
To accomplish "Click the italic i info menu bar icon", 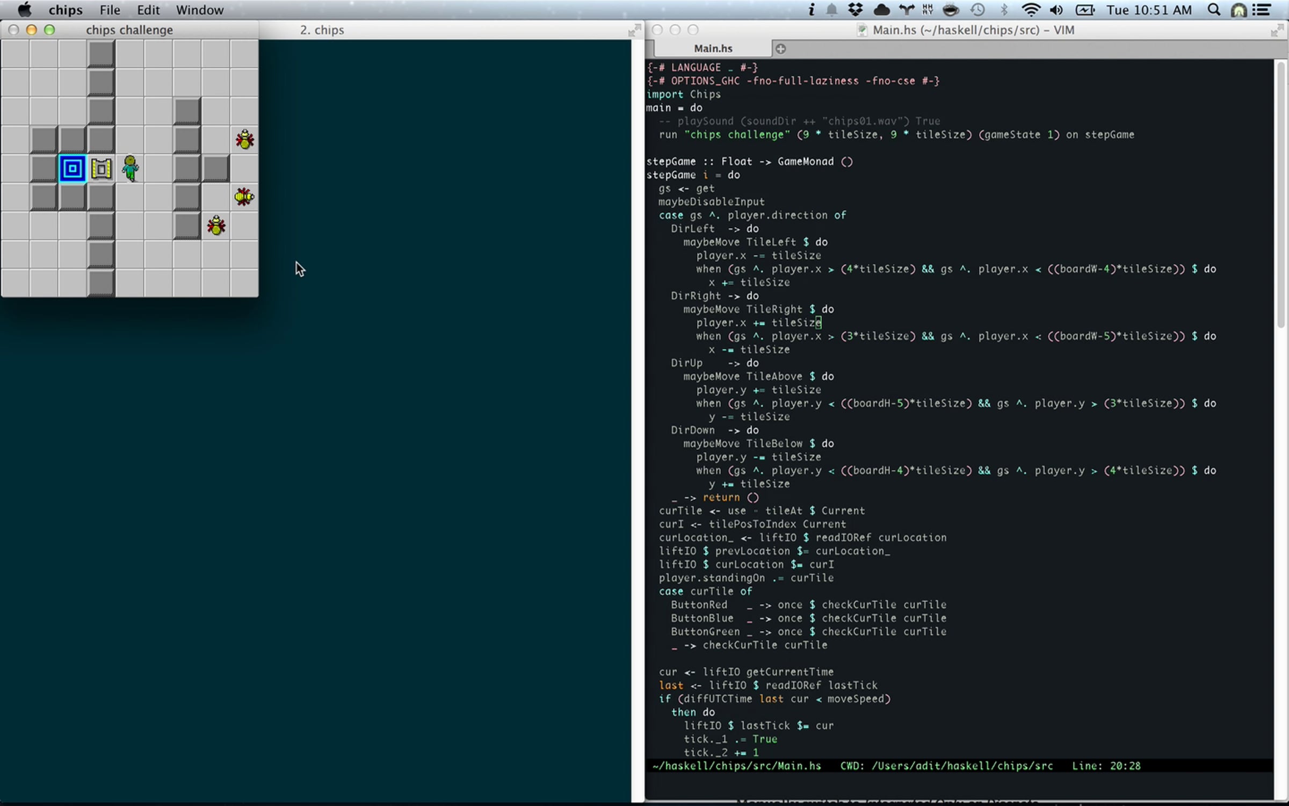I will (812, 10).
